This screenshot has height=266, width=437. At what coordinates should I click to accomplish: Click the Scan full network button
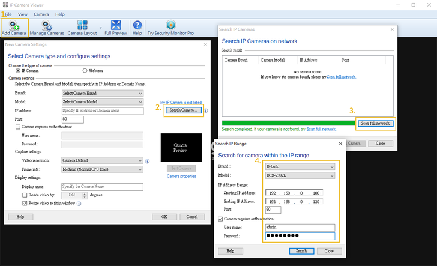coord(376,123)
